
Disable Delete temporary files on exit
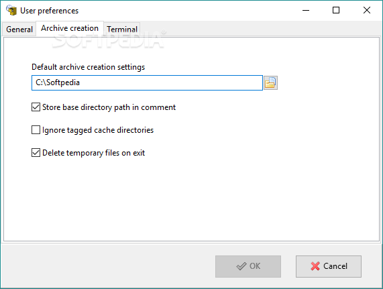36,153
